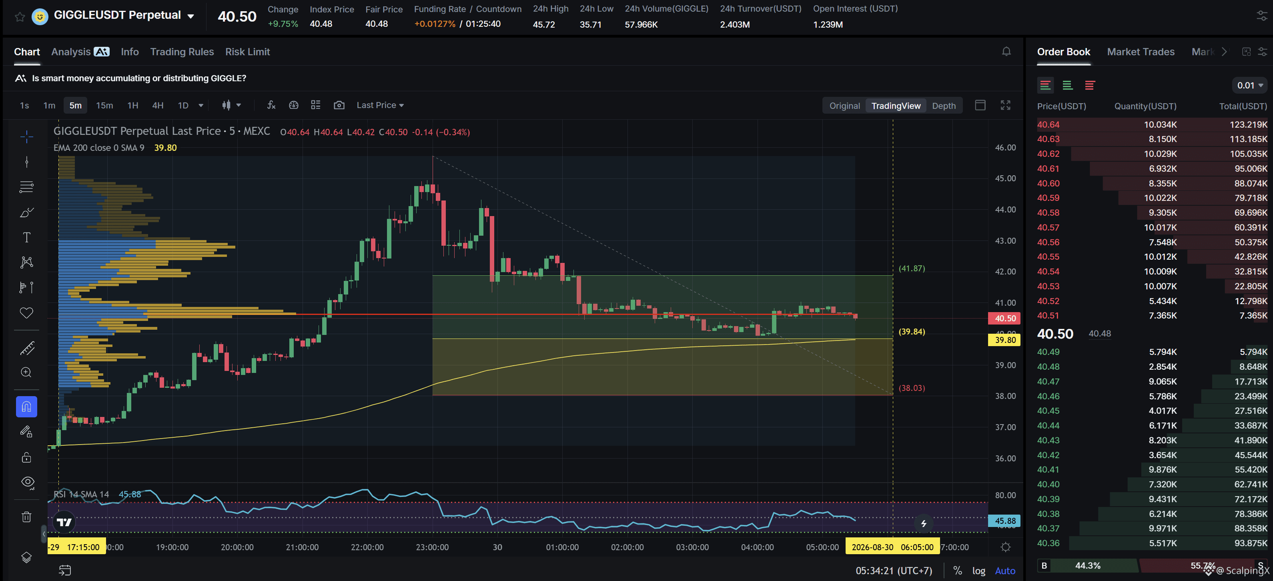Open top-right preferences sliders icon
1273x581 pixels.
1262,16
